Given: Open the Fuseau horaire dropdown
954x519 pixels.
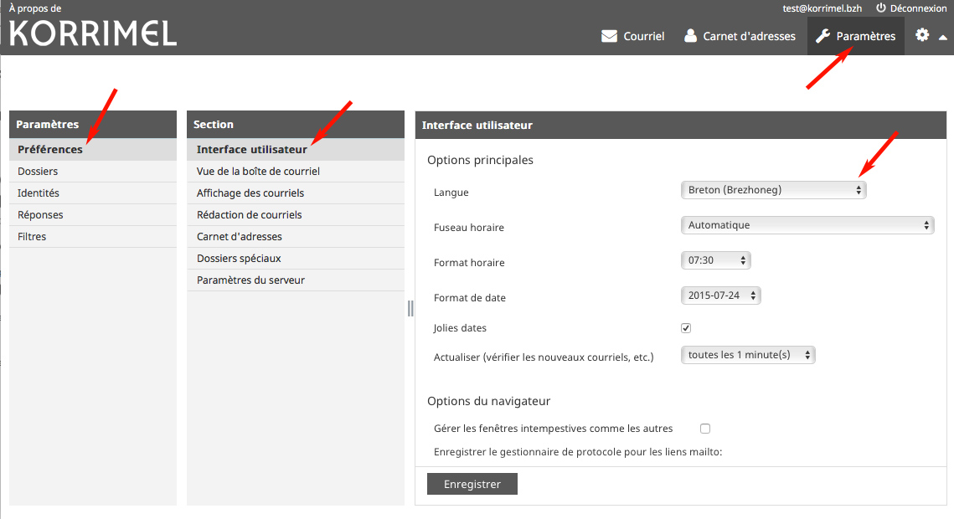Looking at the screenshot, I should click(807, 225).
